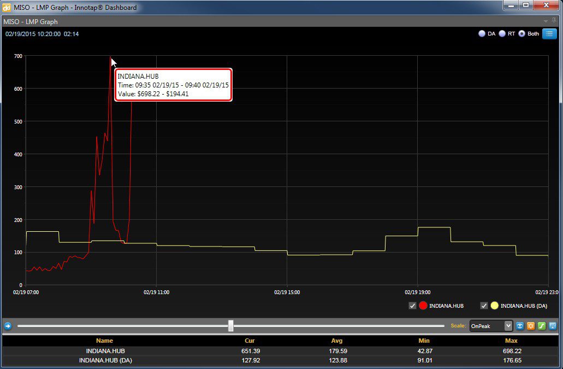Click the Name column header
563x369 pixels.
coord(104,341)
